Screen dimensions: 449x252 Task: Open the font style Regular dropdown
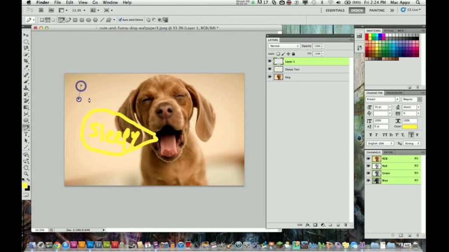[x=411, y=99]
